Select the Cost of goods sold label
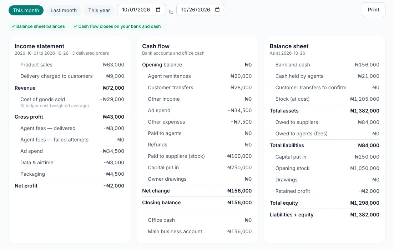 click(x=42, y=99)
